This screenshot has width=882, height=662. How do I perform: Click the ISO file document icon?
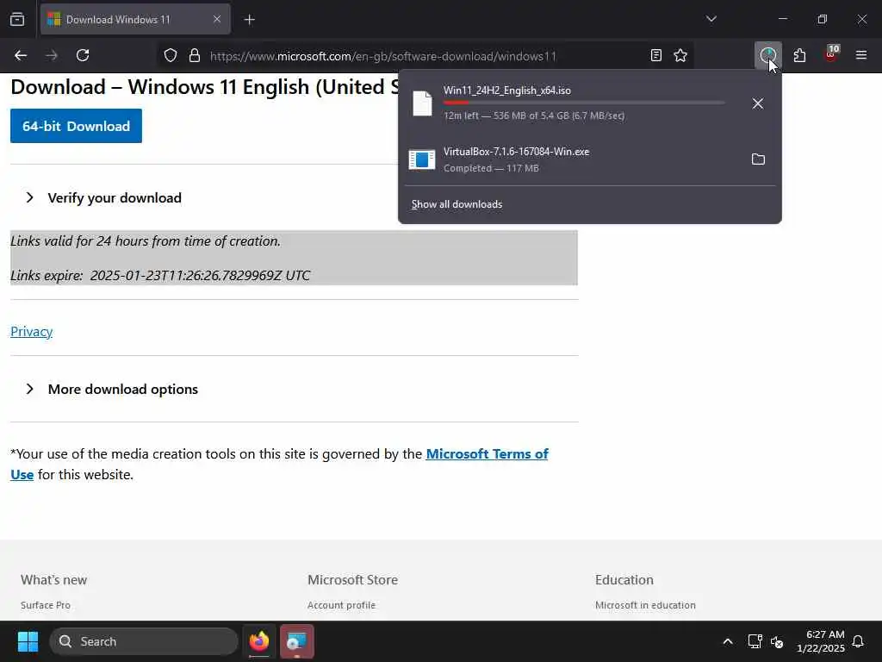pos(422,103)
